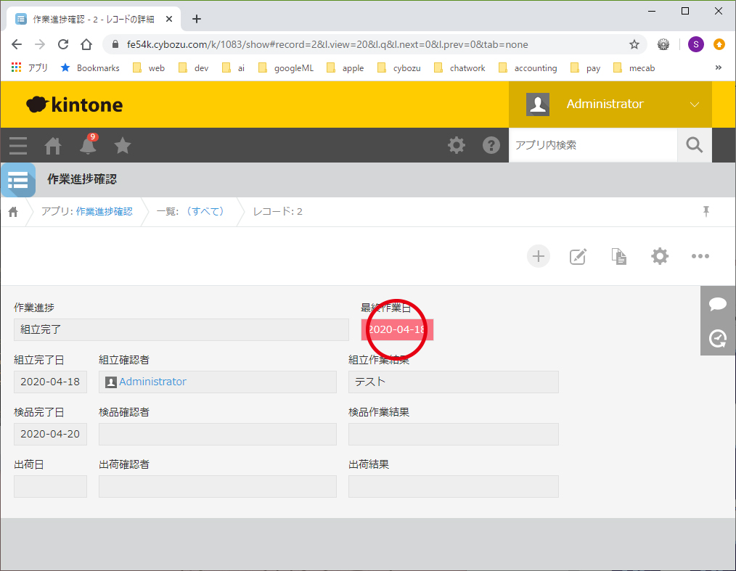Image resolution: width=736 pixels, height=571 pixels.
Task: Open the kintone notifications bell
Action: point(88,146)
